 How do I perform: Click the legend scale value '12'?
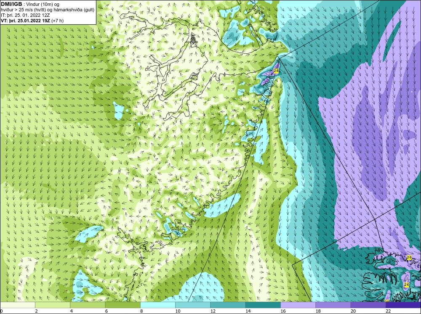click(213, 311)
